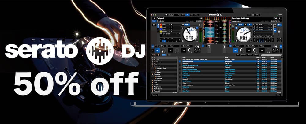The image size is (306, 124).
Task: Click the deck 2 pitch slider
Action: (279, 32)
